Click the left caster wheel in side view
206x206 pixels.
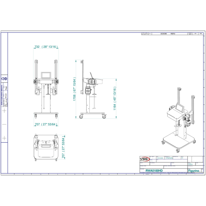81,117
